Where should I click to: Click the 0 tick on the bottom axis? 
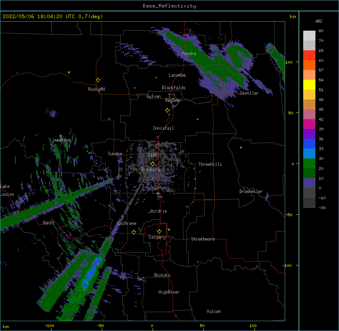[152, 325]
